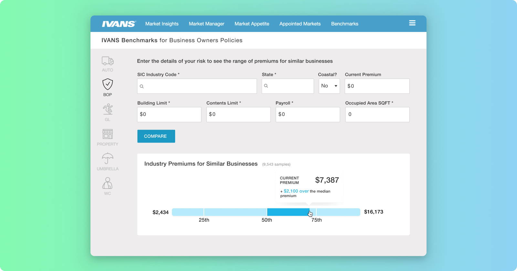Image resolution: width=517 pixels, height=271 pixels.
Task: Select the PROPERTY building icon
Action: coord(108,134)
